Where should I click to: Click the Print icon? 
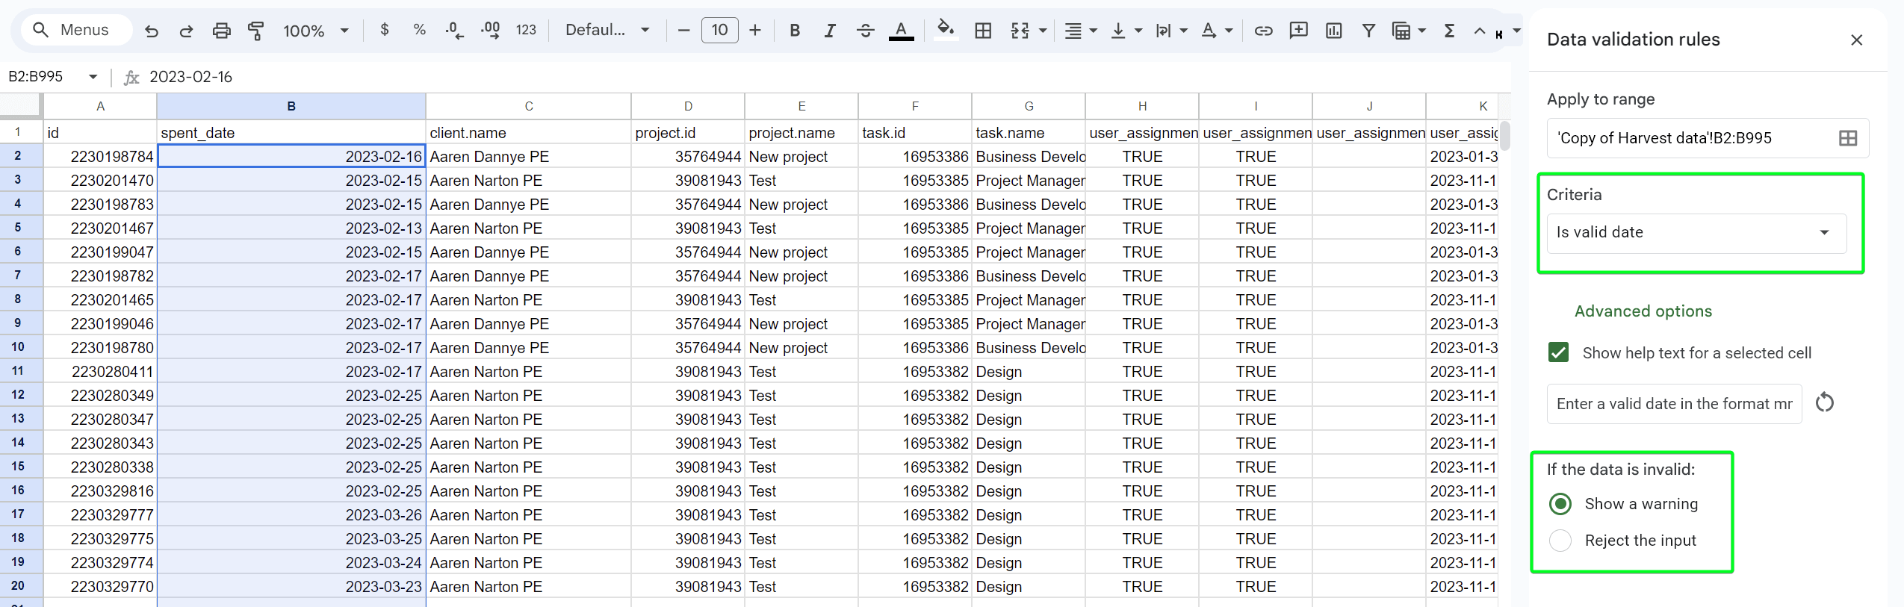coord(221,31)
